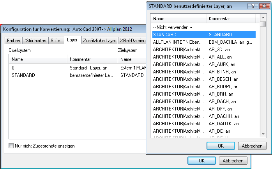This screenshot has height=169, width=272.
Task: Confirm with OK in layer list dialog
Action: click(x=221, y=146)
